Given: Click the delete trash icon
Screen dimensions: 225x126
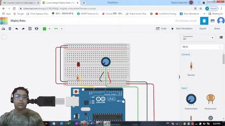Looking at the screenshot, I should click(x=10, y=29).
